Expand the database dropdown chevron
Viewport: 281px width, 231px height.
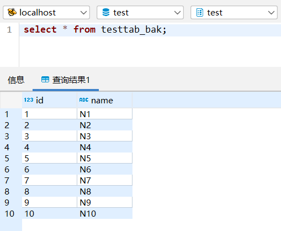click(177, 13)
